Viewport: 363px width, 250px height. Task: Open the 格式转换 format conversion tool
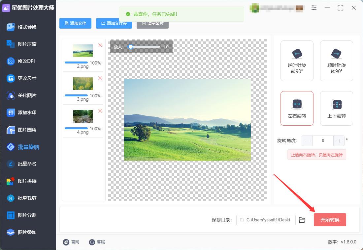click(x=22, y=27)
